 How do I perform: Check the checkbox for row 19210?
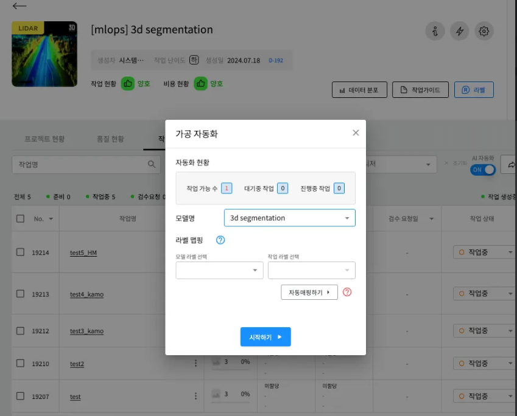pyautogui.click(x=20, y=363)
